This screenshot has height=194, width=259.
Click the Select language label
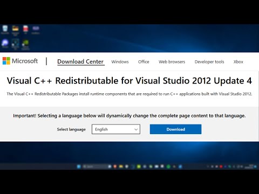pos(71,129)
